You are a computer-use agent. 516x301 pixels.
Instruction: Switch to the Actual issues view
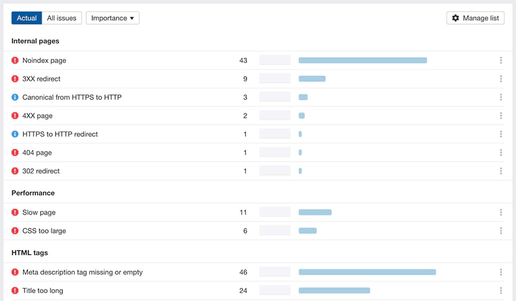(26, 18)
